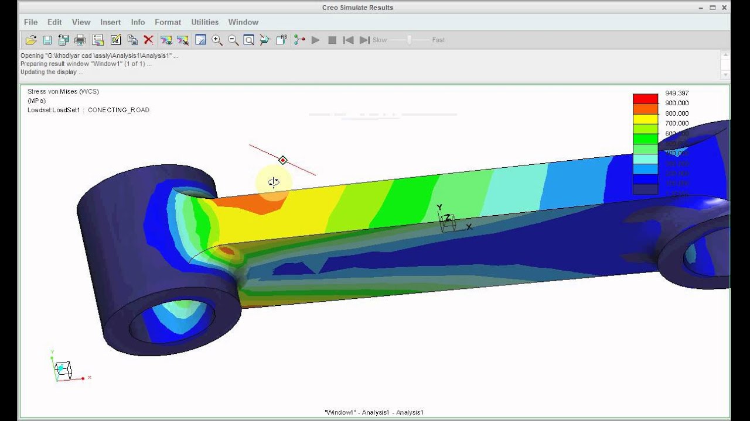
Task: Open the Format menu
Action: click(x=168, y=22)
